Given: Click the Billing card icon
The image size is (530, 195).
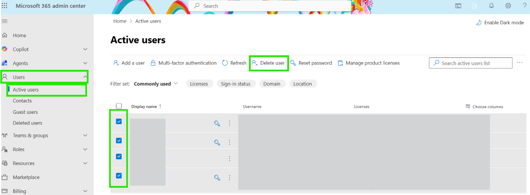Looking at the screenshot, I should (x=5, y=191).
